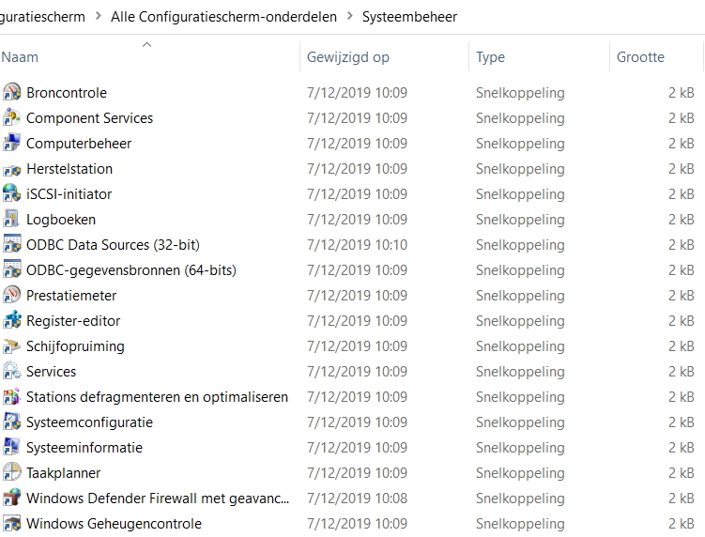
Task: Sort files by Type column header
Action: (x=490, y=57)
